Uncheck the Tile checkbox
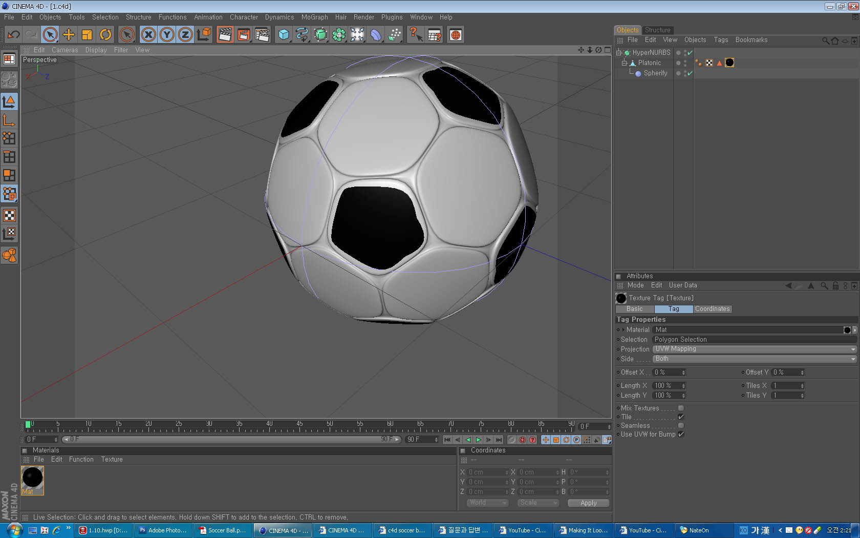This screenshot has height=538, width=860. pos(681,417)
